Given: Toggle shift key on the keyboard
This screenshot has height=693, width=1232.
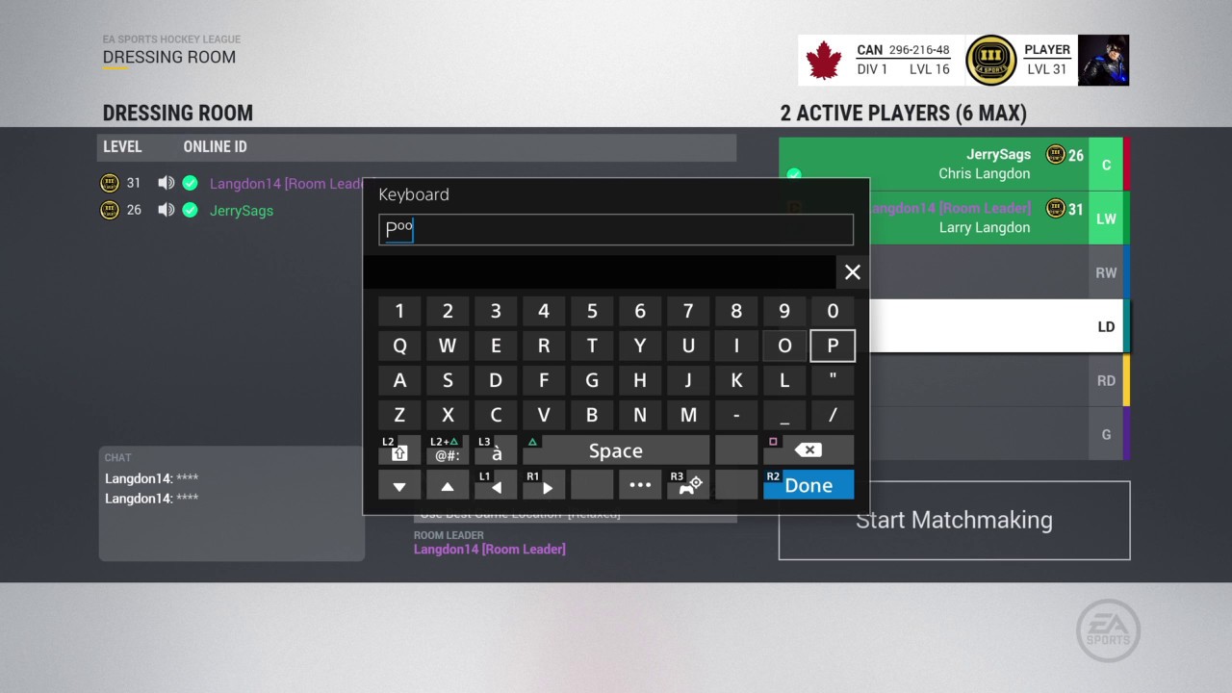Looking at the screenshot, I should [x=399, y=450].
